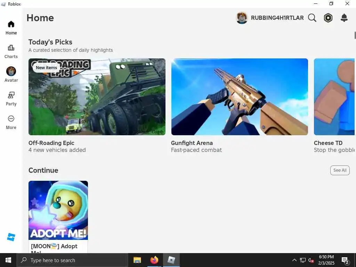The height and width of the screenshot is (267, 356).
Task: Open the notifications bell
Action: (344, 18)
